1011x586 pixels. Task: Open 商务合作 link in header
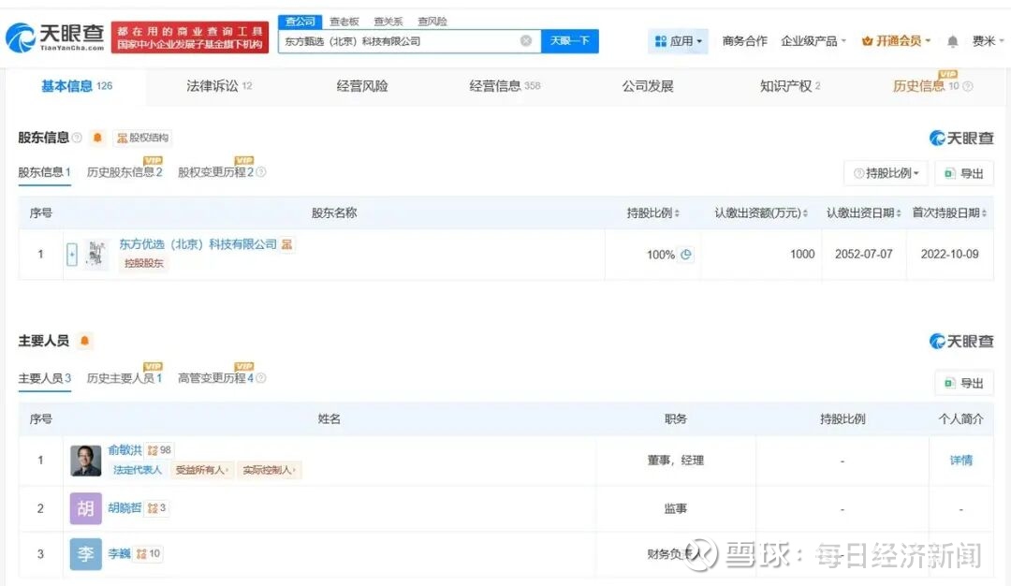tap(745, 41)
